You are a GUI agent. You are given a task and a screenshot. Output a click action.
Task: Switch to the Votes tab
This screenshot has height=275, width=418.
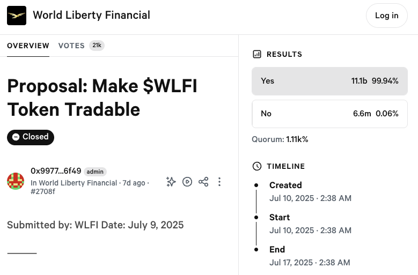(71, 46)
